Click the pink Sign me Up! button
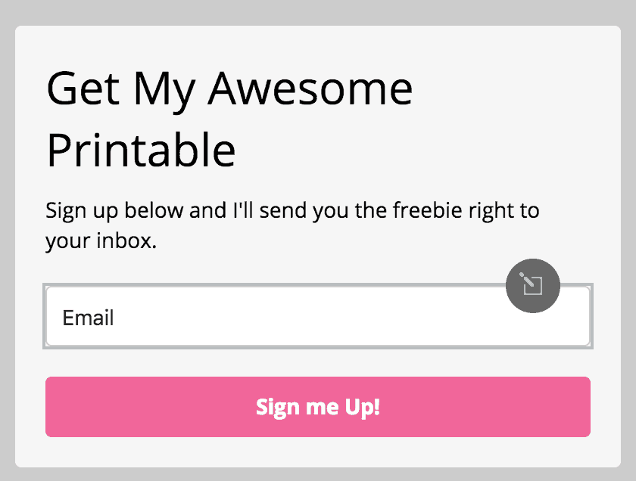 pos(318,407)
